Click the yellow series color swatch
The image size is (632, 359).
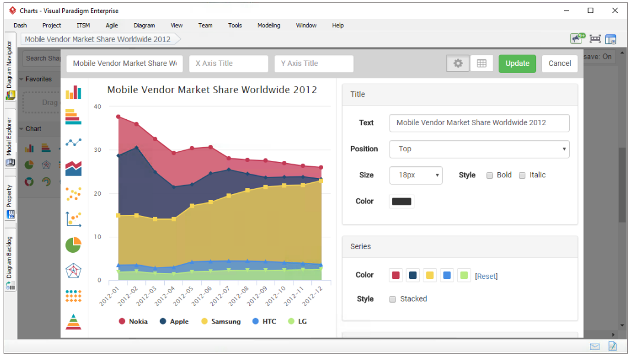coord(430,275)
